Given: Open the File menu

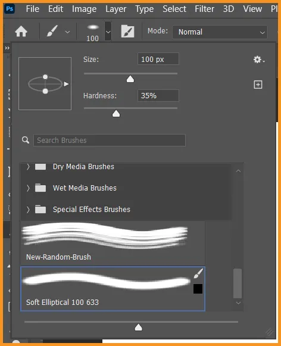Looking at the screenshot, I should pos(32,9).
